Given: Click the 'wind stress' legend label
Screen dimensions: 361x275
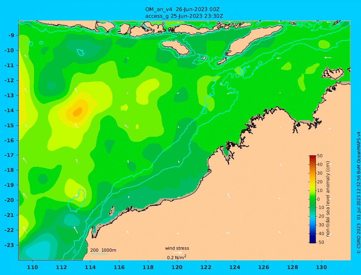Looking at the screenshot, I should click(177, 248).
